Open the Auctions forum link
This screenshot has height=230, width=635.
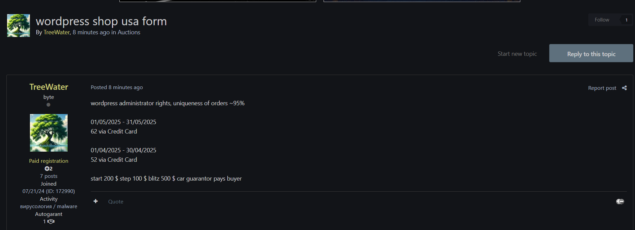tap(129, 32)
